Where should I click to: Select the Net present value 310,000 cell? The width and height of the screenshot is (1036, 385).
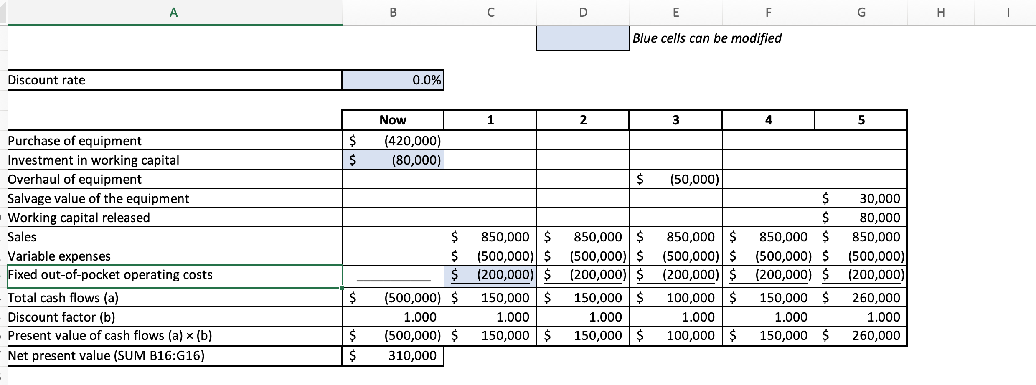[x=392, y=355]
